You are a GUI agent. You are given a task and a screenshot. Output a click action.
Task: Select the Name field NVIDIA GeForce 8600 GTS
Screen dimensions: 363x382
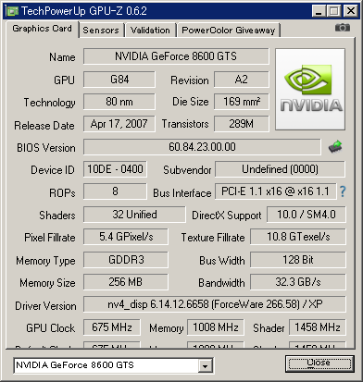(176, 56)
